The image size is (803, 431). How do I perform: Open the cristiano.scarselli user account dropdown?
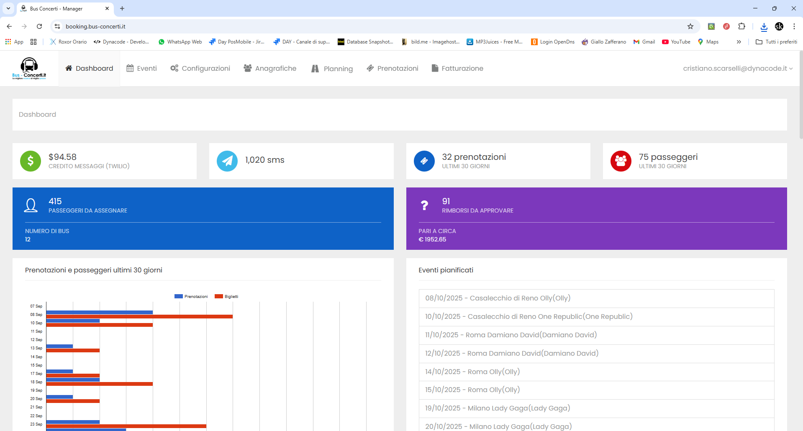coord(738,68)
